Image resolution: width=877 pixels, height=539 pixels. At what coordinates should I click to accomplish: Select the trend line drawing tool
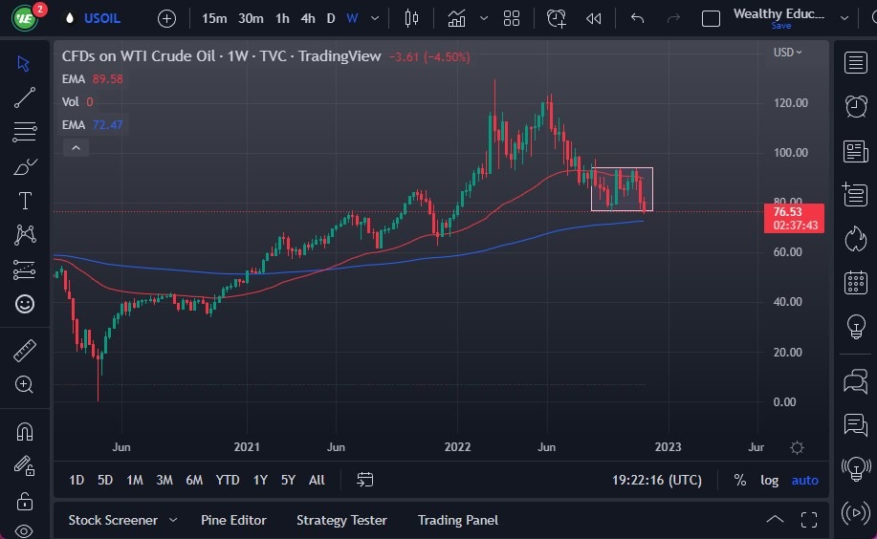(x=25, y=97)
